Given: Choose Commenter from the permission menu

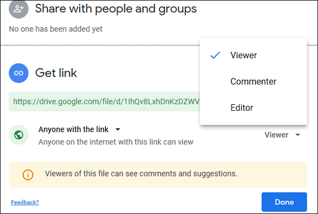Looking at the screenshot, I should [x=253, y=81].
